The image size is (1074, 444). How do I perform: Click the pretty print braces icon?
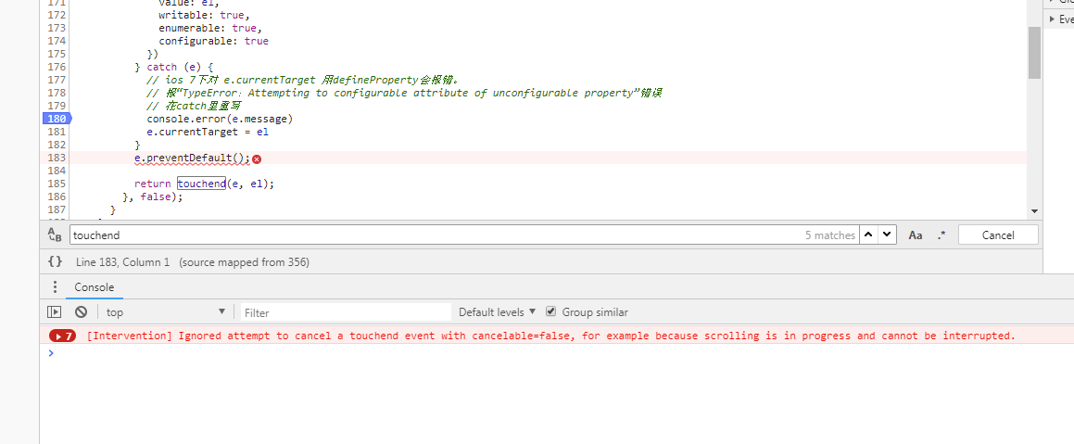56,261
